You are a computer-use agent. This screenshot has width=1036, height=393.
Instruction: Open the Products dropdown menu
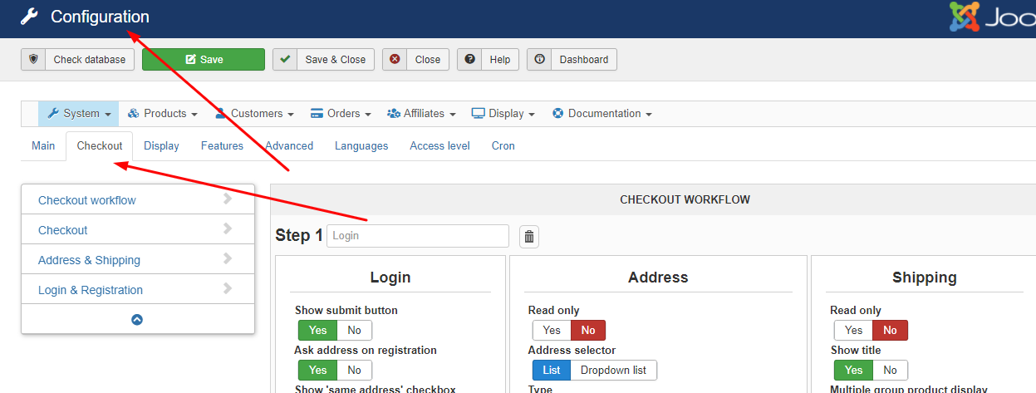163,114
